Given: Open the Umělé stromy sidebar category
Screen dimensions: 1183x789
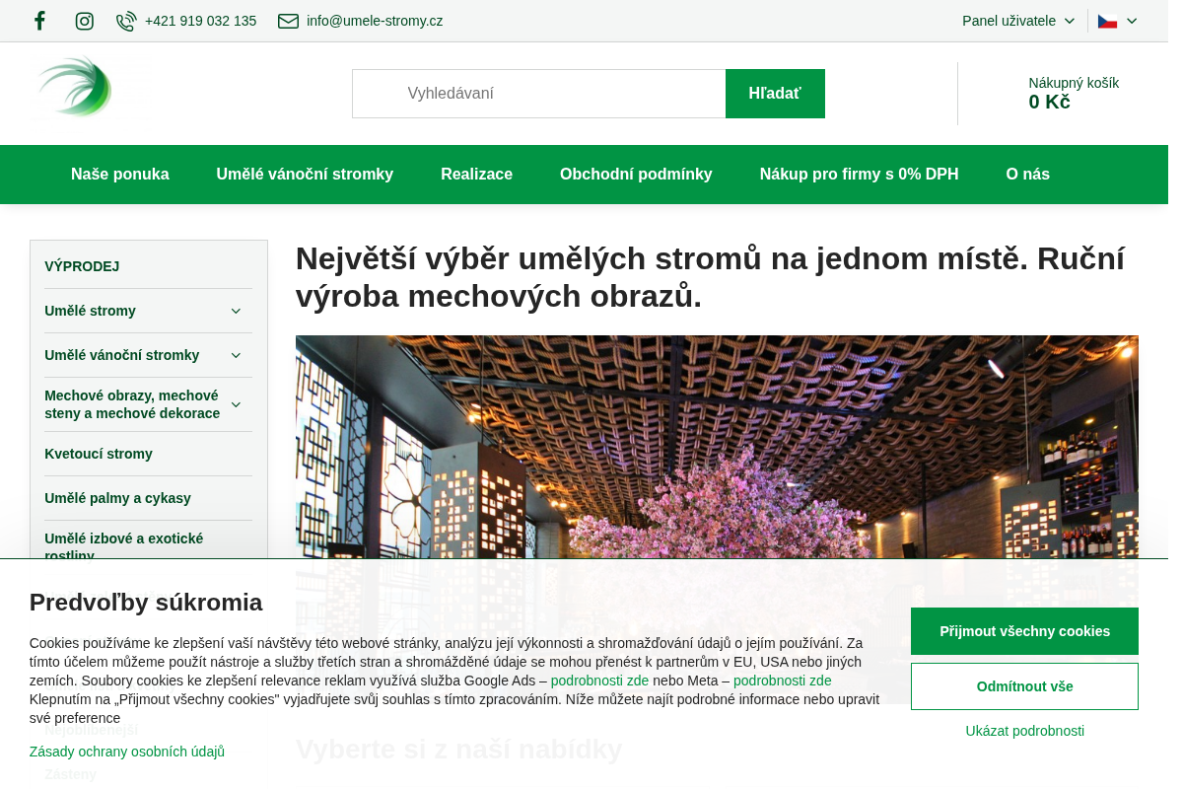Looking at the screenshot, I should pos(90,311).
